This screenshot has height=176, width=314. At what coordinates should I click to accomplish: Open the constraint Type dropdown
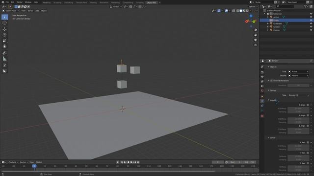click(298, 95)
